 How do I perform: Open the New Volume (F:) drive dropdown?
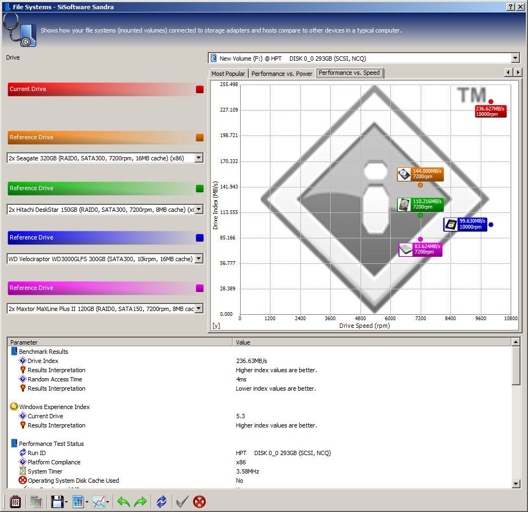click(515, 58)
